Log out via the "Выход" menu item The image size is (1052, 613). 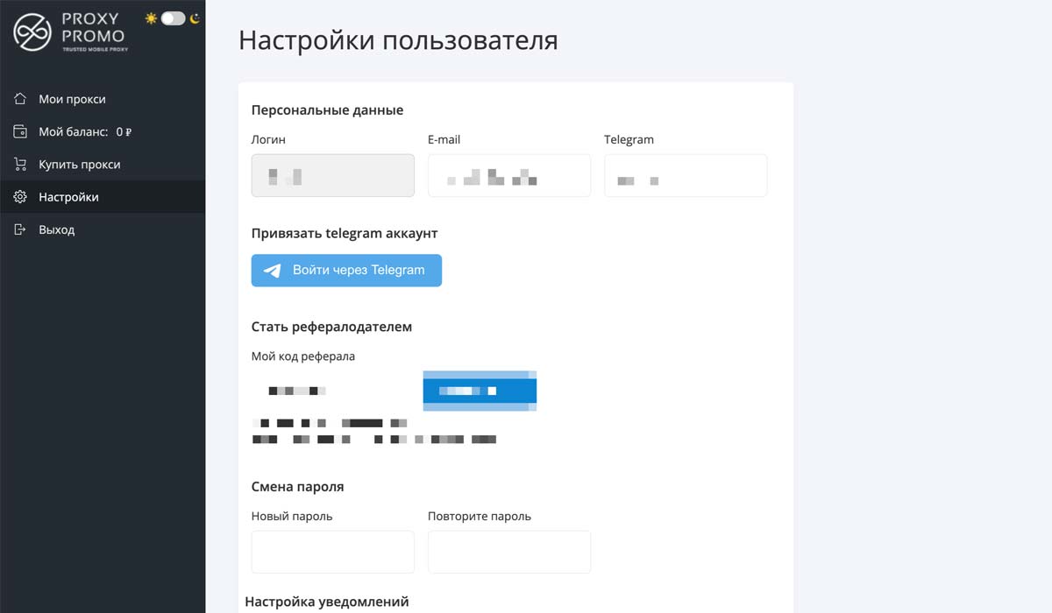(x=56, y=229)
